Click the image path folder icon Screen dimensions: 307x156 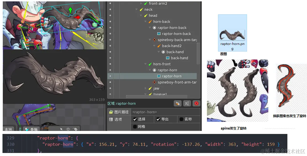click(x=111, y=112)
